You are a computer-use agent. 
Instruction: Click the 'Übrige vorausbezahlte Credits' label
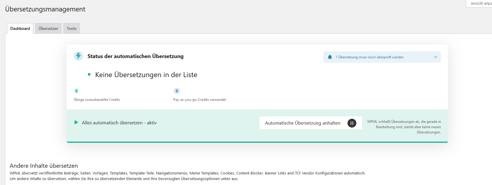point(97,100)
